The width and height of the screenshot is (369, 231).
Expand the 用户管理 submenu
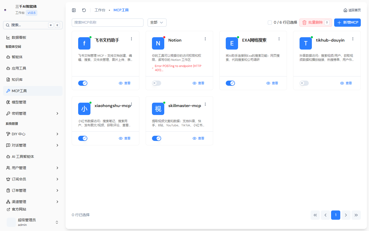[57, 168]
